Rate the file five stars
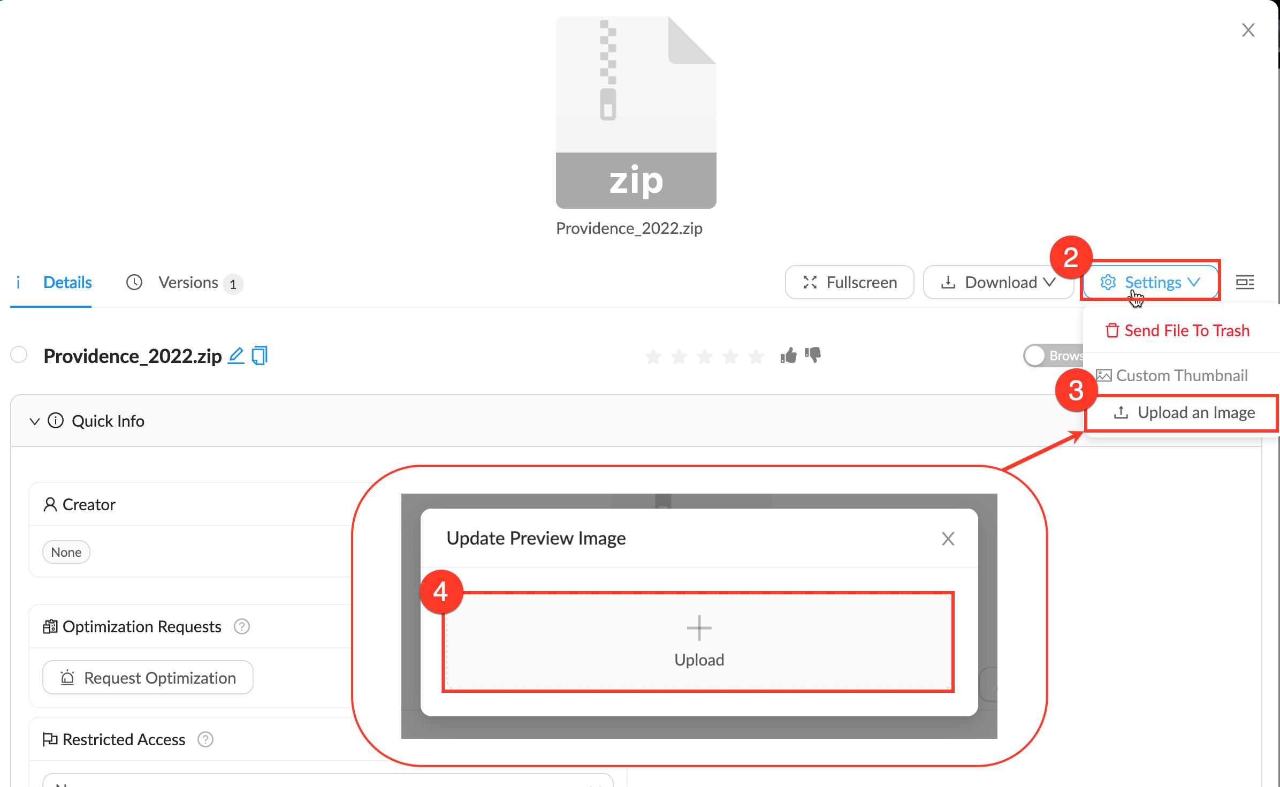1280x787 pixels. pyautogui.click(x=756, y=356)
